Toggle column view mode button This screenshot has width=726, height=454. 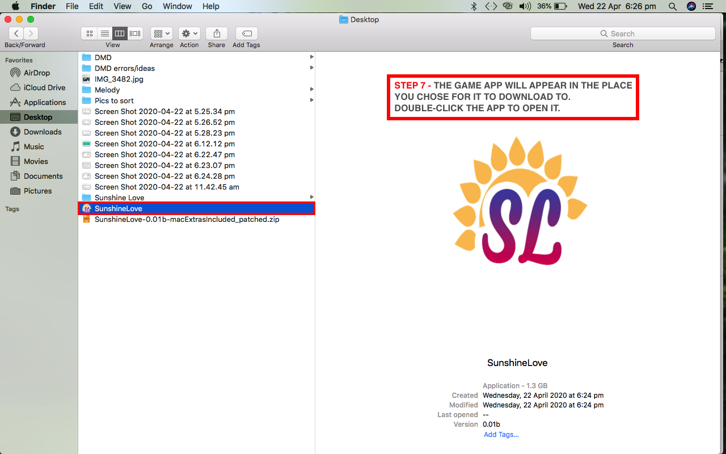click(120, 33)
